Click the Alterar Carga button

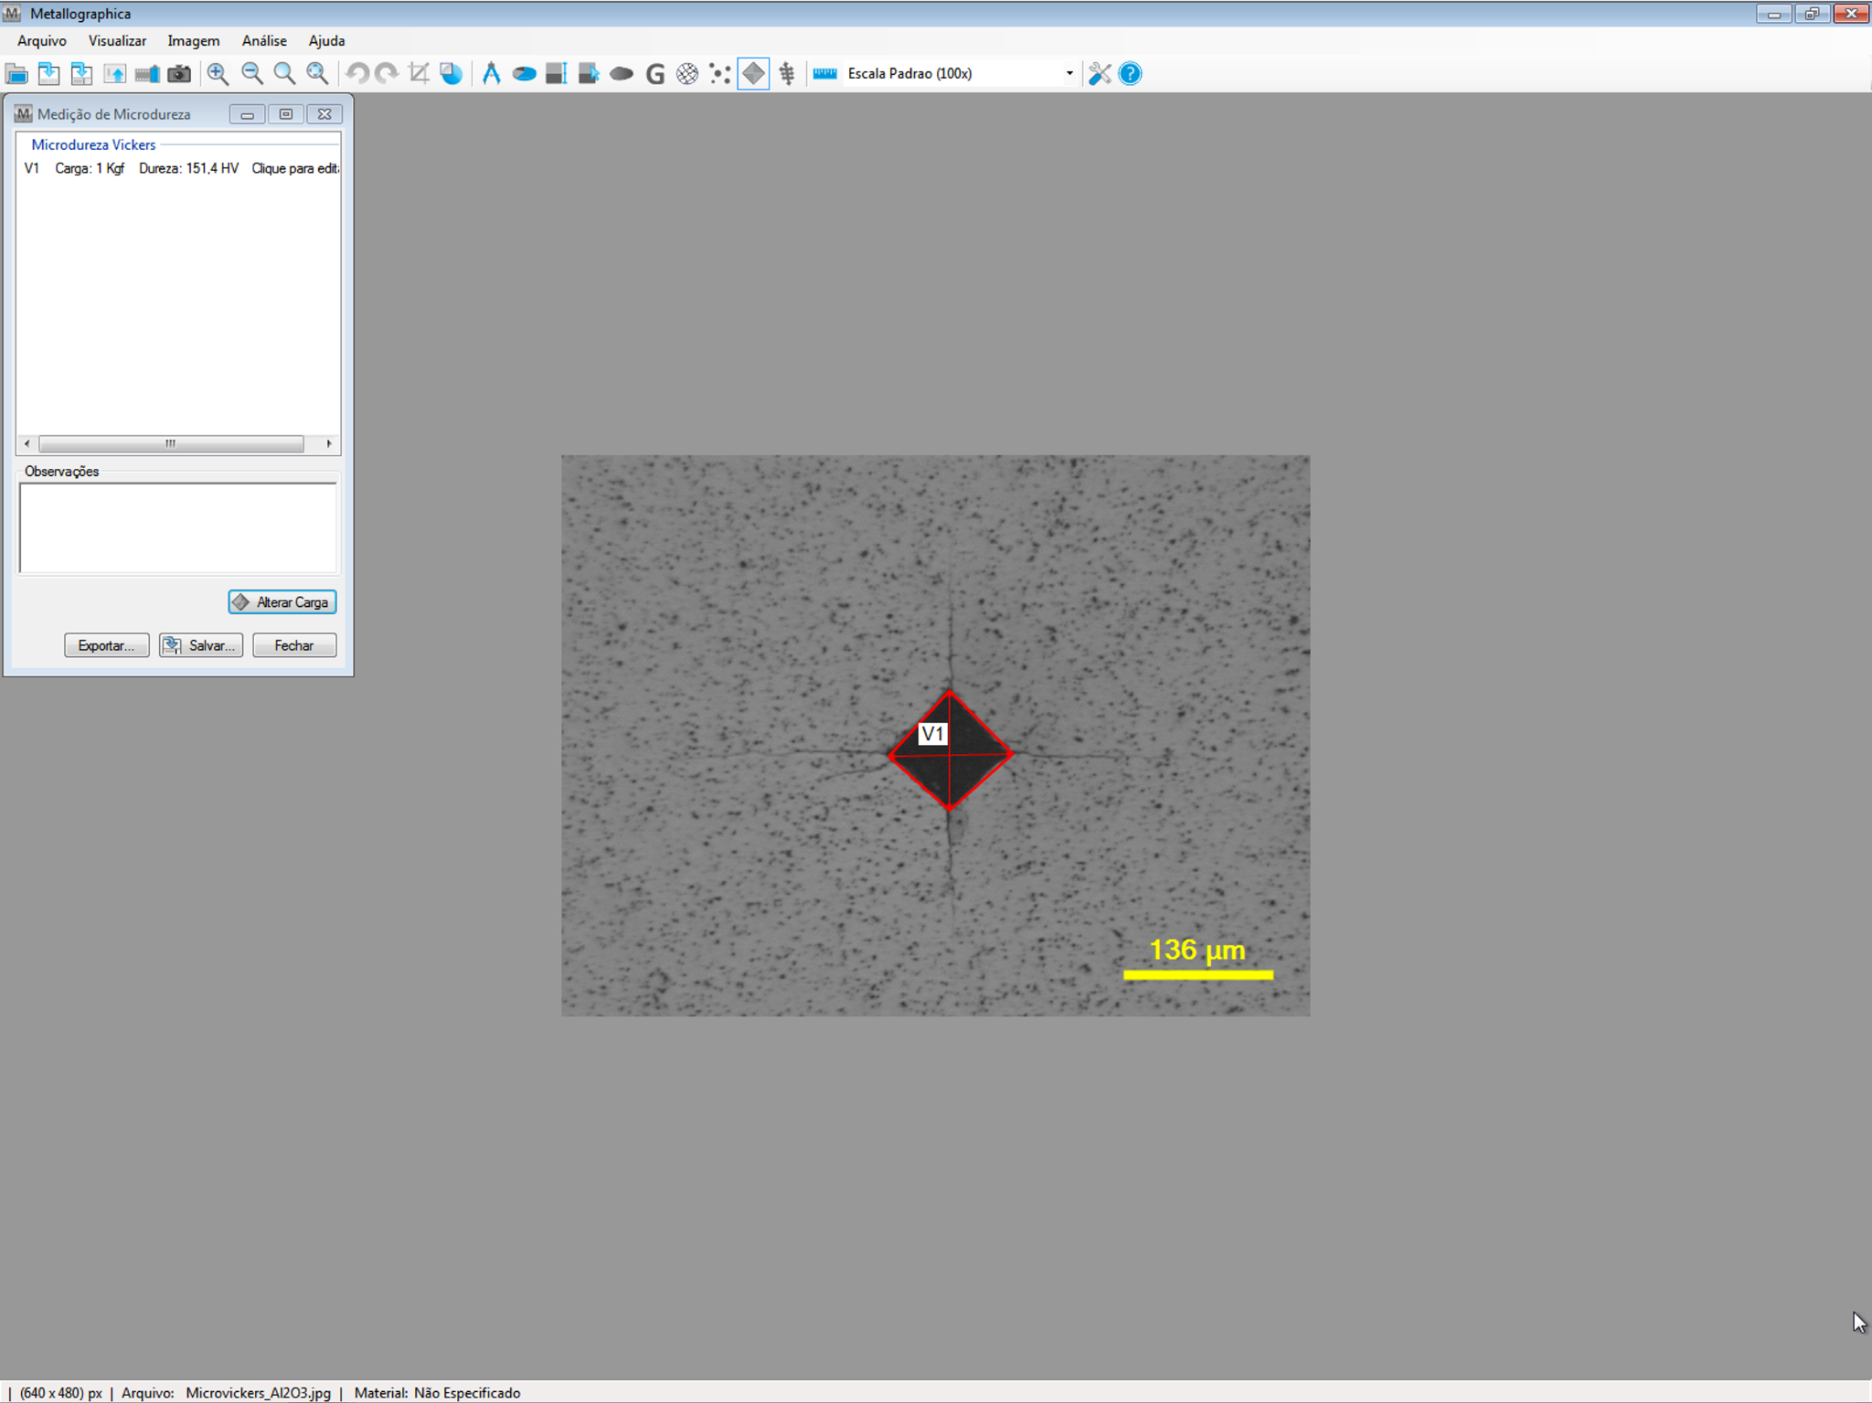pyautogui.click(x=282, y=602)
